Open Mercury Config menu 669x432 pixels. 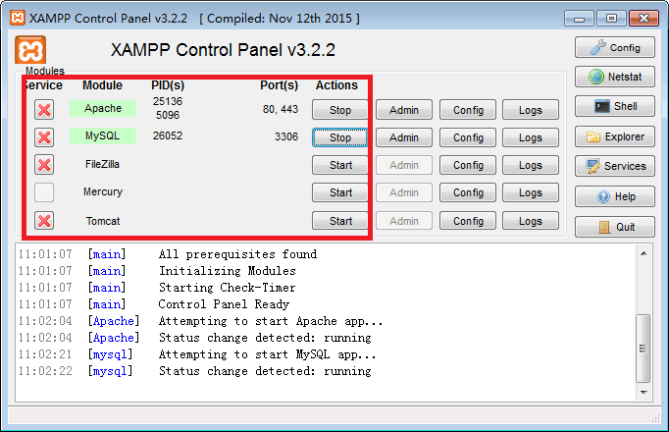pyautogui.click(x=468, y=192)
